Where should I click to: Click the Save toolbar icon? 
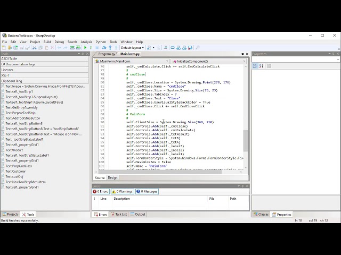21,48
